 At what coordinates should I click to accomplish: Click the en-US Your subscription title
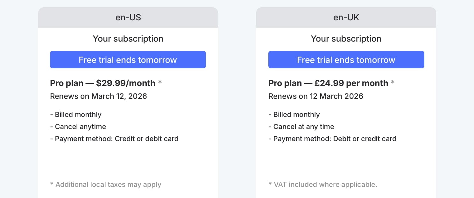128,39
